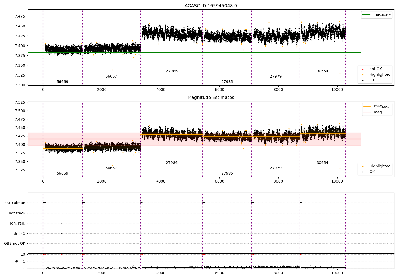Screen dimensions: 398x279
Task: Click the 'not track' row label
Action: pyautogui.click(x=17, y=213)
